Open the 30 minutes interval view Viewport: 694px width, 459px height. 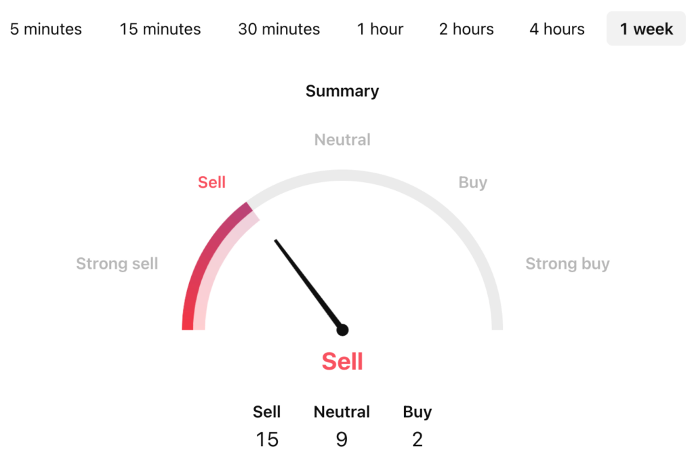[279, 28]
